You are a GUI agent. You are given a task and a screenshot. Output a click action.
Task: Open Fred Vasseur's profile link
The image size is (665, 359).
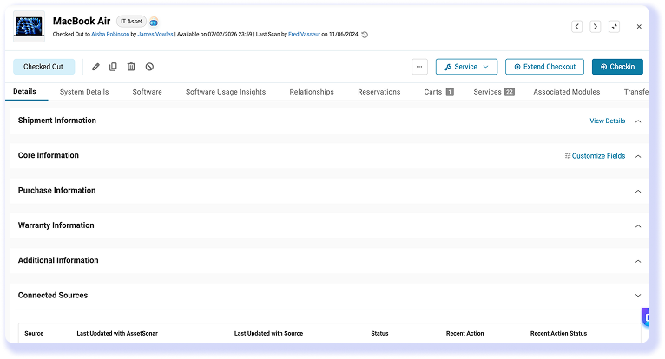click(304, 35)
